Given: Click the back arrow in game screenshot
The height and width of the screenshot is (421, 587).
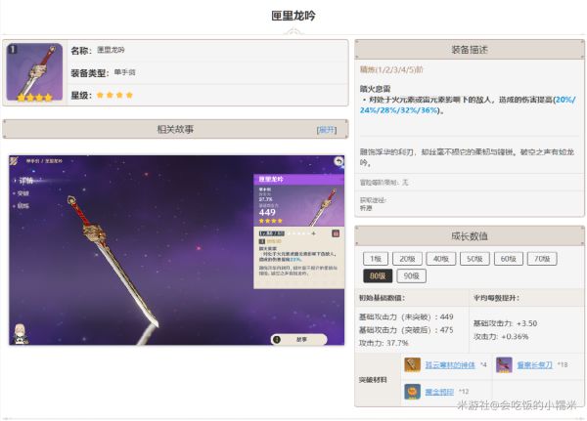Looking at the screenshot, I should point(339,161).
